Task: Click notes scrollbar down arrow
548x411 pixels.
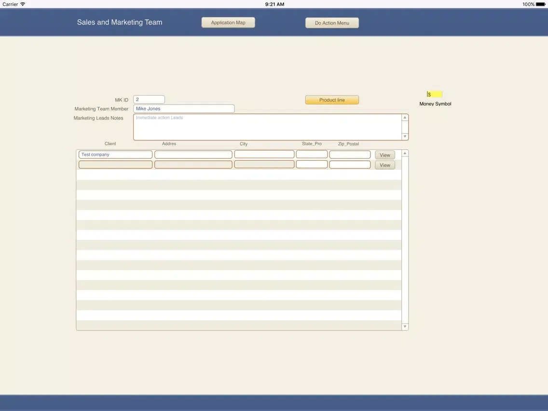Action: tap(405, 137)
